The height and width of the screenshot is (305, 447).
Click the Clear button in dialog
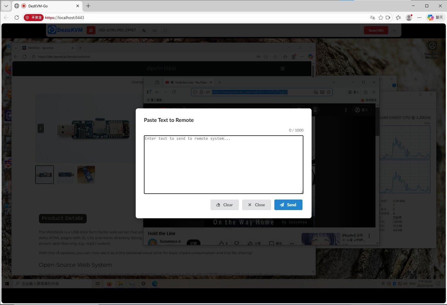click(x=225, y=205)
